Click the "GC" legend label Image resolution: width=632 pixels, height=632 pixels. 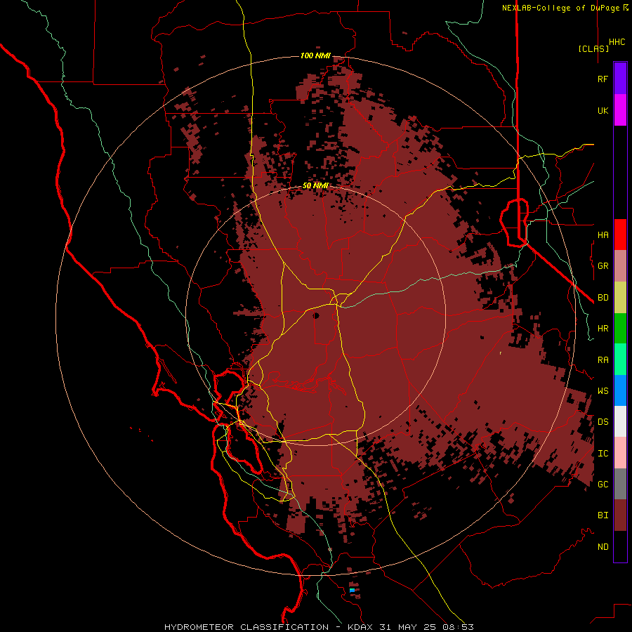[x=603, y=484]
